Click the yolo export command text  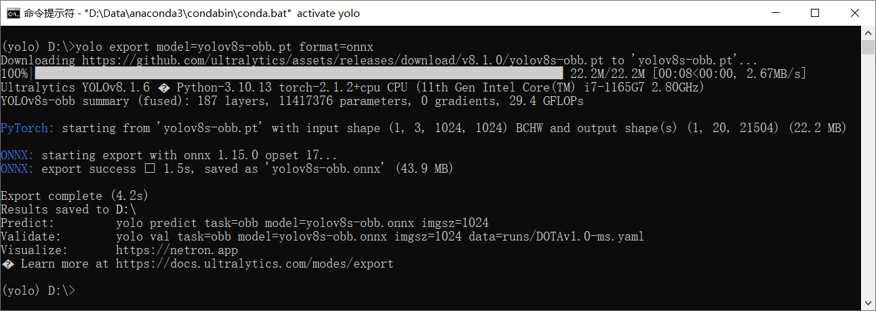tap(224, 47)
